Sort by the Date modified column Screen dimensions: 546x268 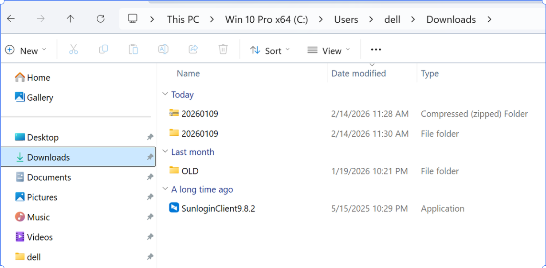click(358, 74)
